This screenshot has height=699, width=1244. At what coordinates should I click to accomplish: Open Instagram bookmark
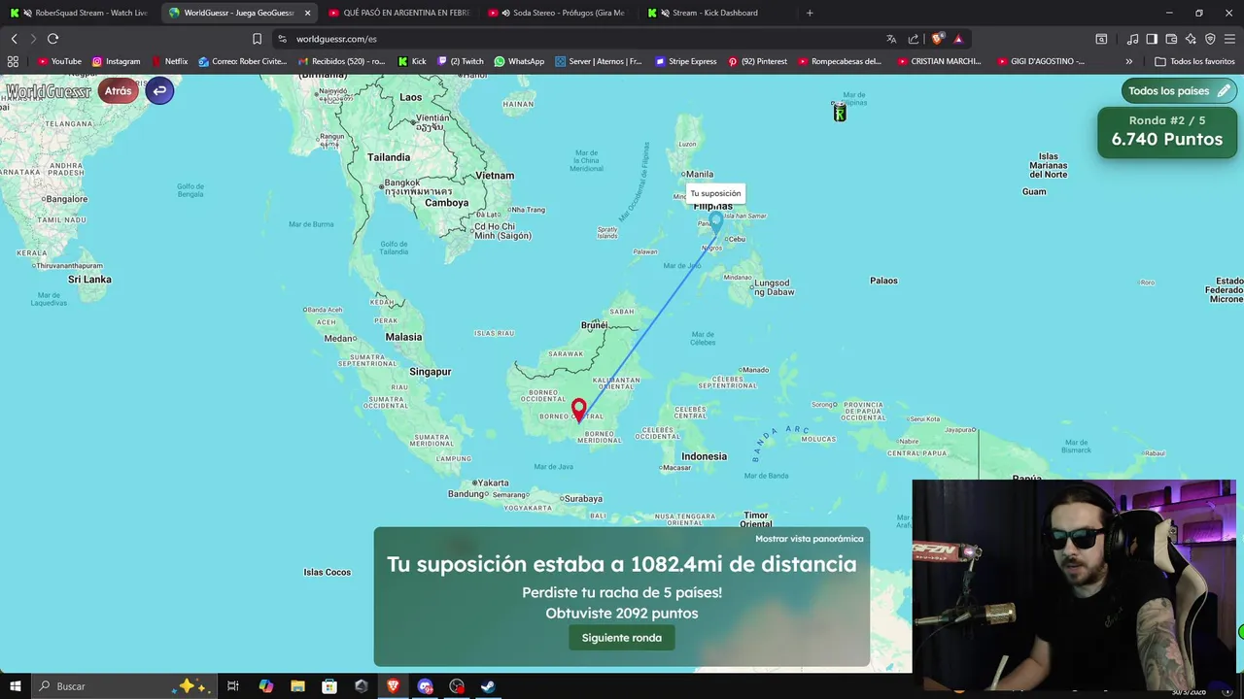click(116, 61)
